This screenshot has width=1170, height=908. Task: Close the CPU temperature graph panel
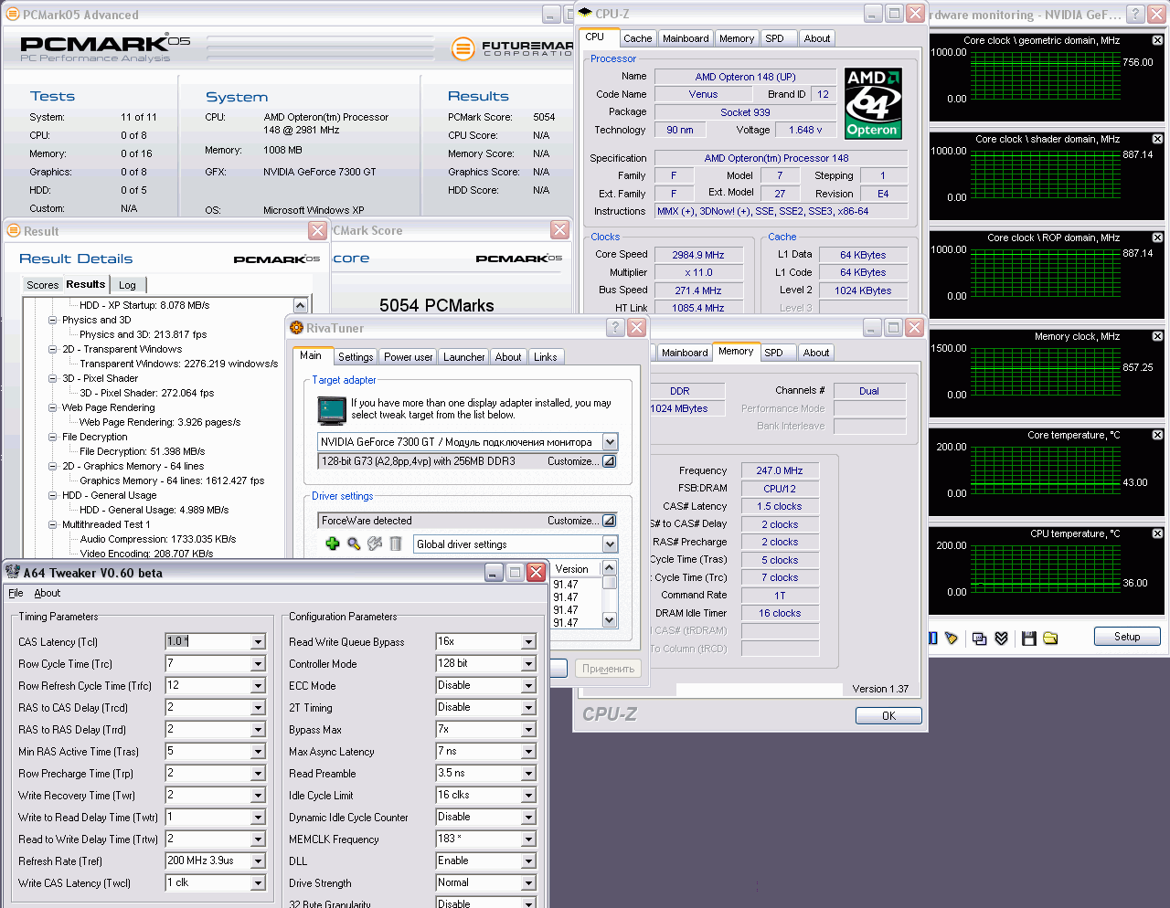point(1157,533)
